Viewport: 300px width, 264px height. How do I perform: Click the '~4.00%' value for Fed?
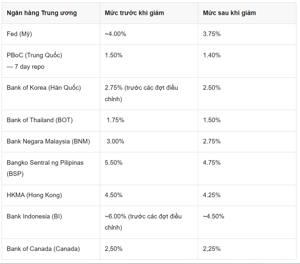[x=115, y=34]
